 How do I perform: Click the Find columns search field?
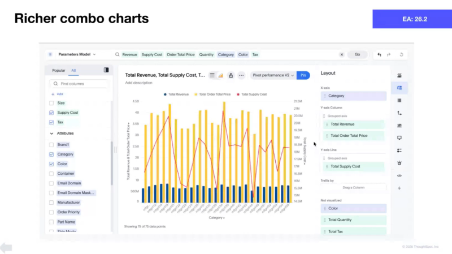[x=80, y=84]
